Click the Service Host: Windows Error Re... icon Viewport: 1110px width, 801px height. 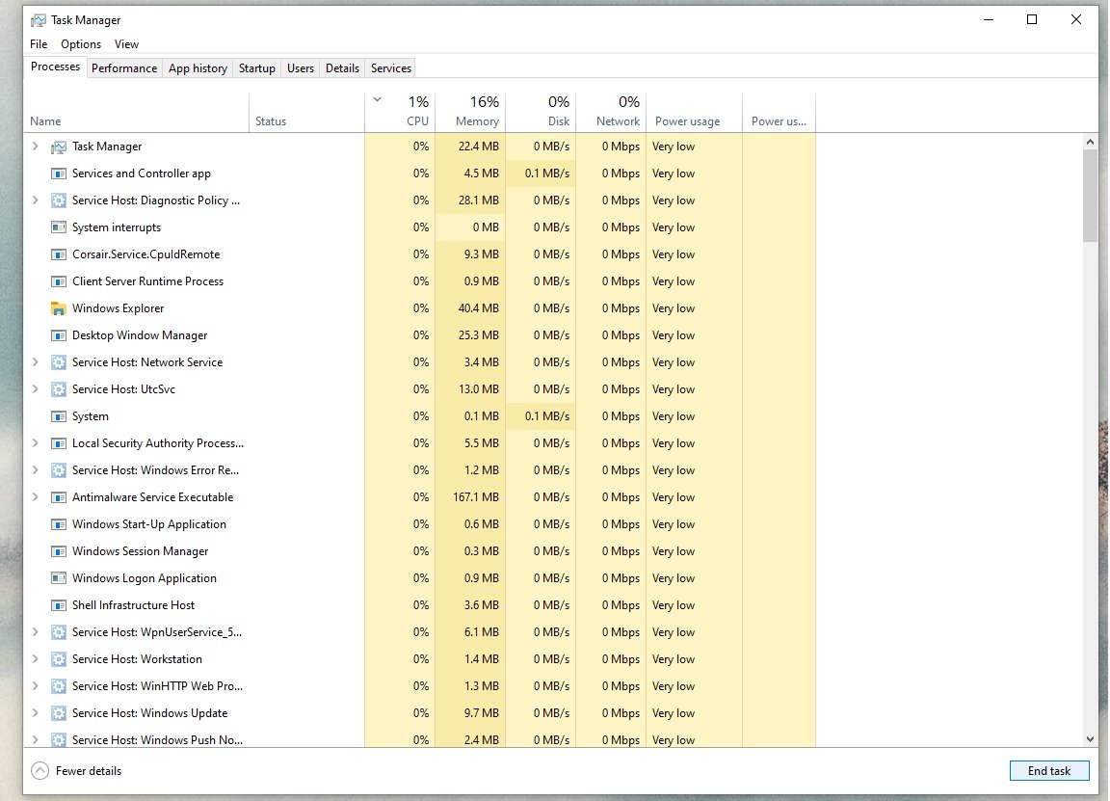(59, 470)
